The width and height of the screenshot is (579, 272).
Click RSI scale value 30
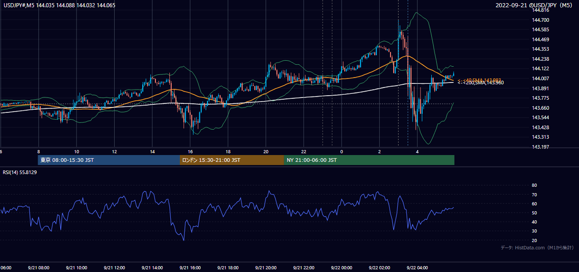(x=534, y=231)
